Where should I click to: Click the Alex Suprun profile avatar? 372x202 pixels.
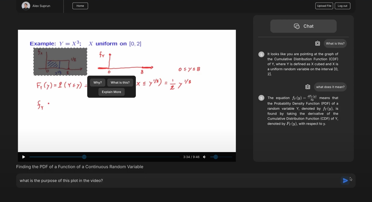(26, 6)
